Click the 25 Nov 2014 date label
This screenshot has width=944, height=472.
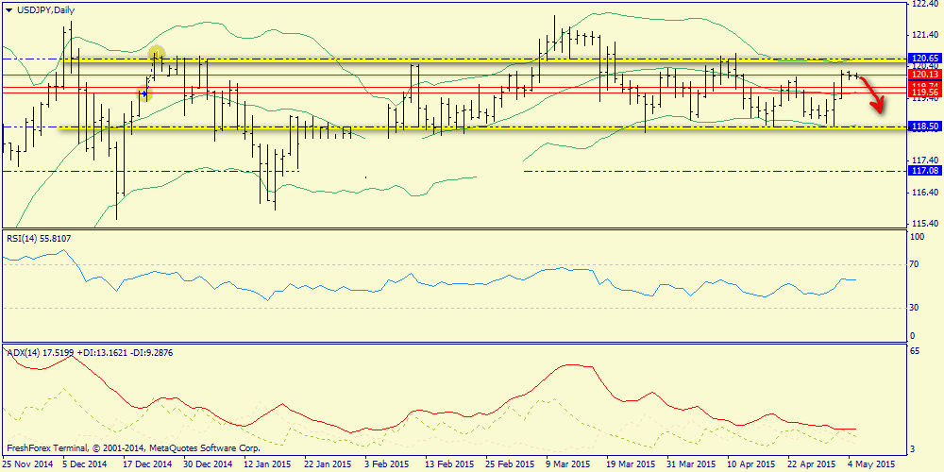coord(27,464)
